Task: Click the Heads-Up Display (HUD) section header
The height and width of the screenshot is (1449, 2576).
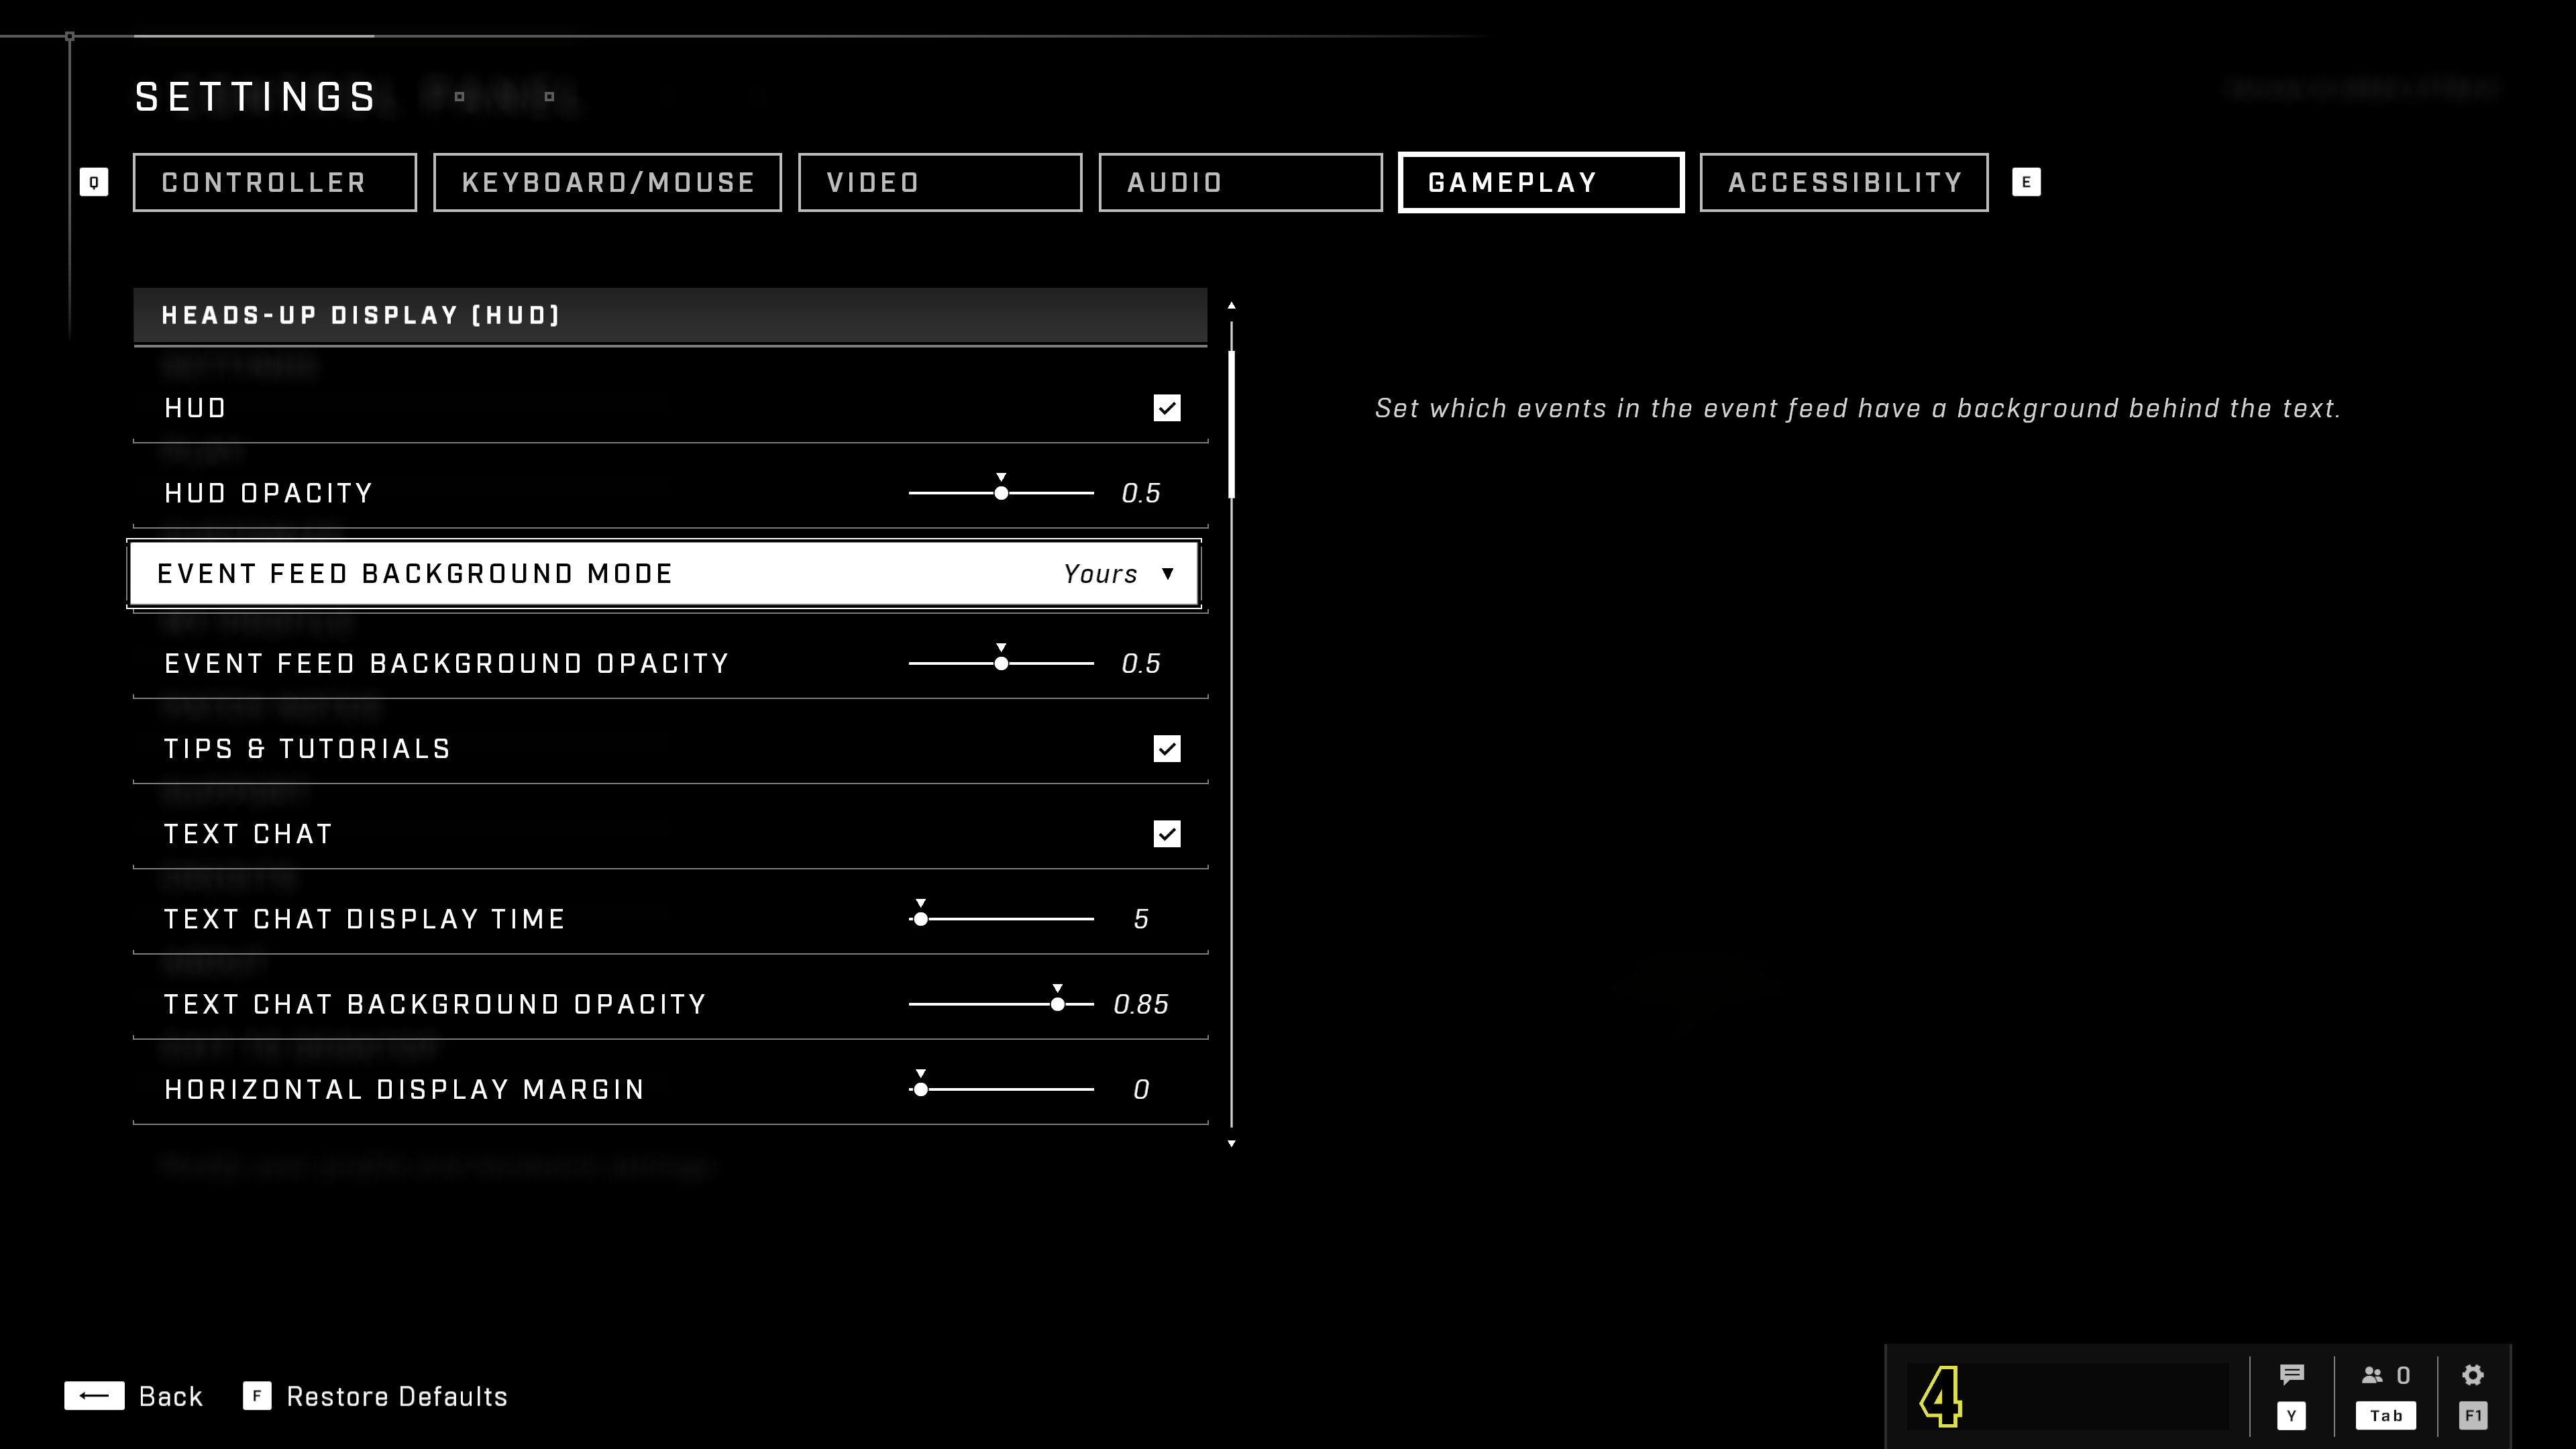Action: (x=670, y=316)
